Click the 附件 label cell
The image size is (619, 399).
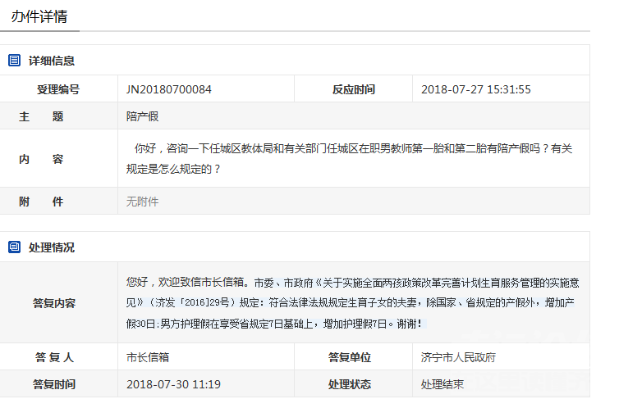click(41, 201)
